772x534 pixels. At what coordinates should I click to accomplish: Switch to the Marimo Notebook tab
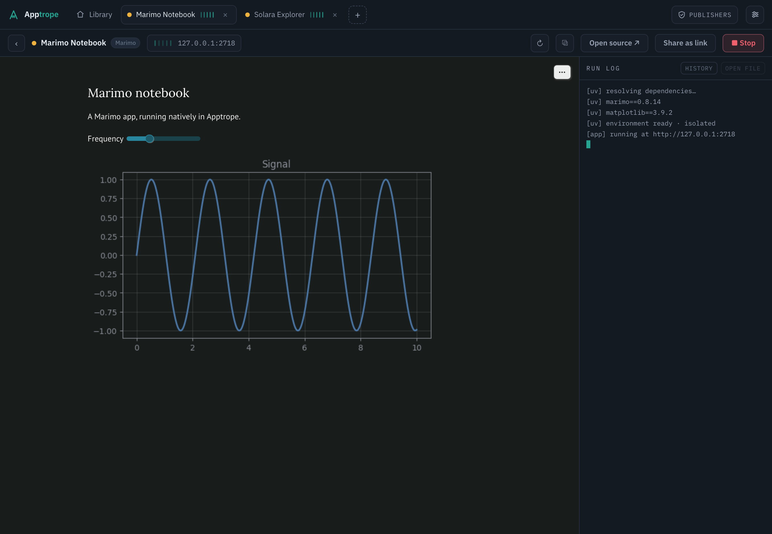point(179,15)
